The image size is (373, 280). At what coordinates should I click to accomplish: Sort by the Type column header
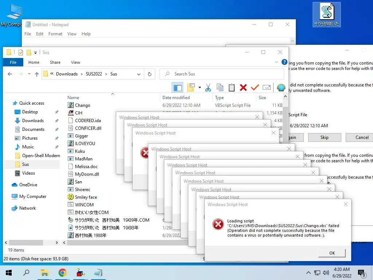coord(219,98)
